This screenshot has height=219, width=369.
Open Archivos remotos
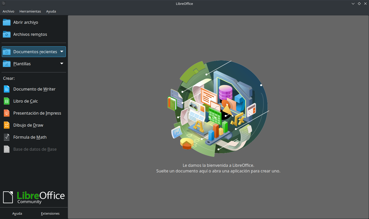(x=34, y=34)
